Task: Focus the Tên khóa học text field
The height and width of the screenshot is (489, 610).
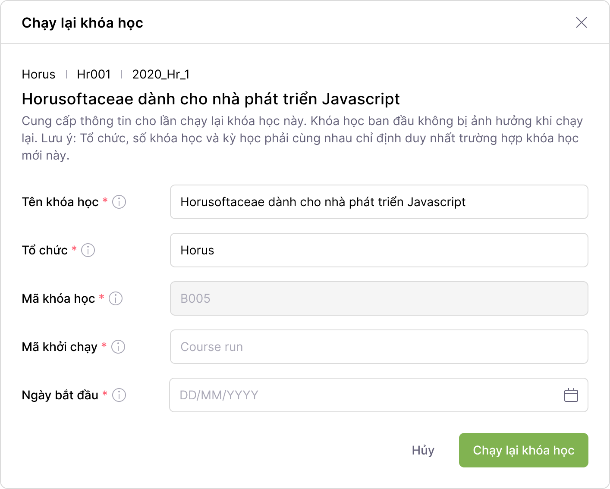Action: pos(379,202)
